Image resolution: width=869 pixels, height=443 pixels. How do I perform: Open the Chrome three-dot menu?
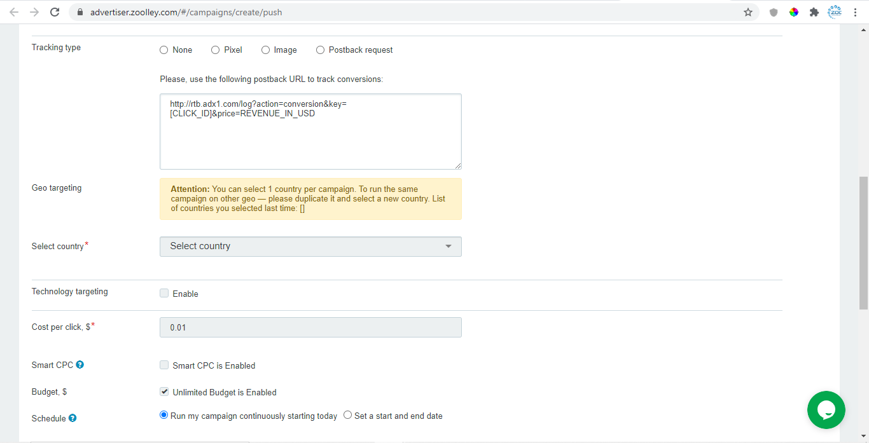856,11
